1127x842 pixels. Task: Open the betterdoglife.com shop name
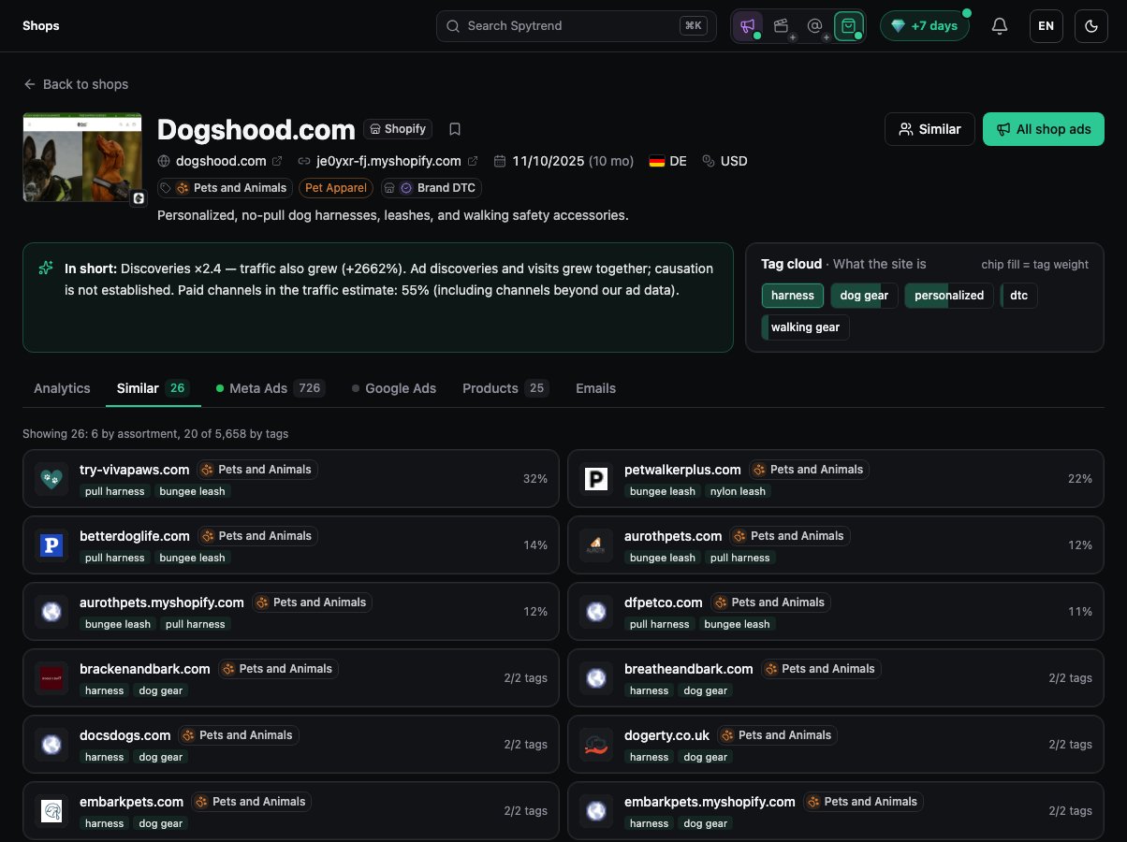[135, 536]
